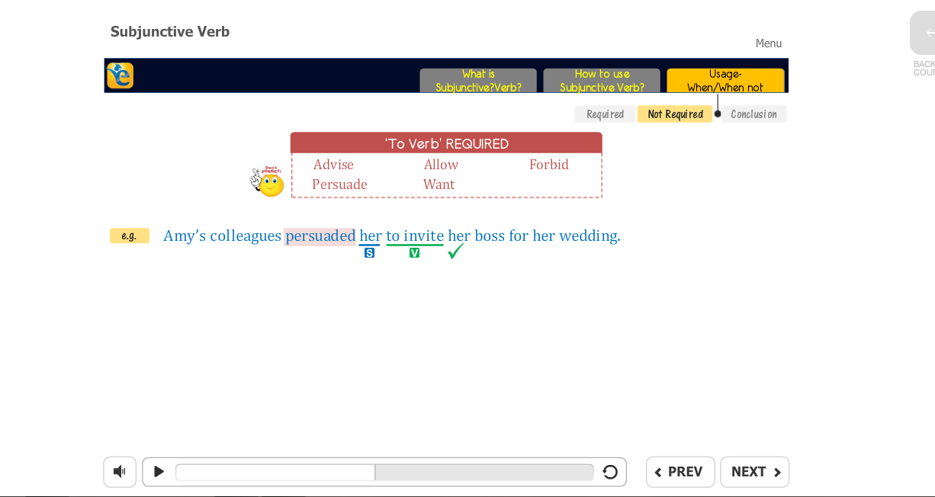Click the eduFocal logo in the banner
The width and height of the screenshot is (935, 497).
[x=120, y=75]
